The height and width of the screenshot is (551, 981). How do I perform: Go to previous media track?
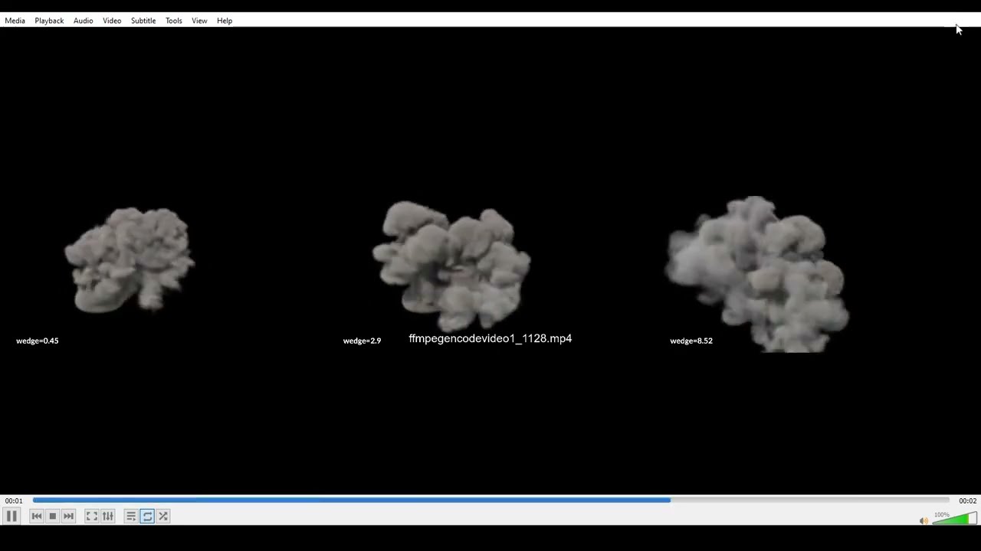(37, 517)
